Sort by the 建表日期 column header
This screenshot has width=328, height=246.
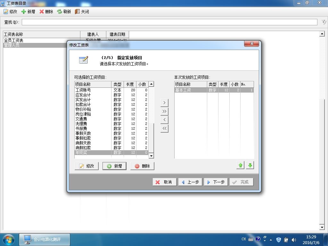[x=118, y=34]
